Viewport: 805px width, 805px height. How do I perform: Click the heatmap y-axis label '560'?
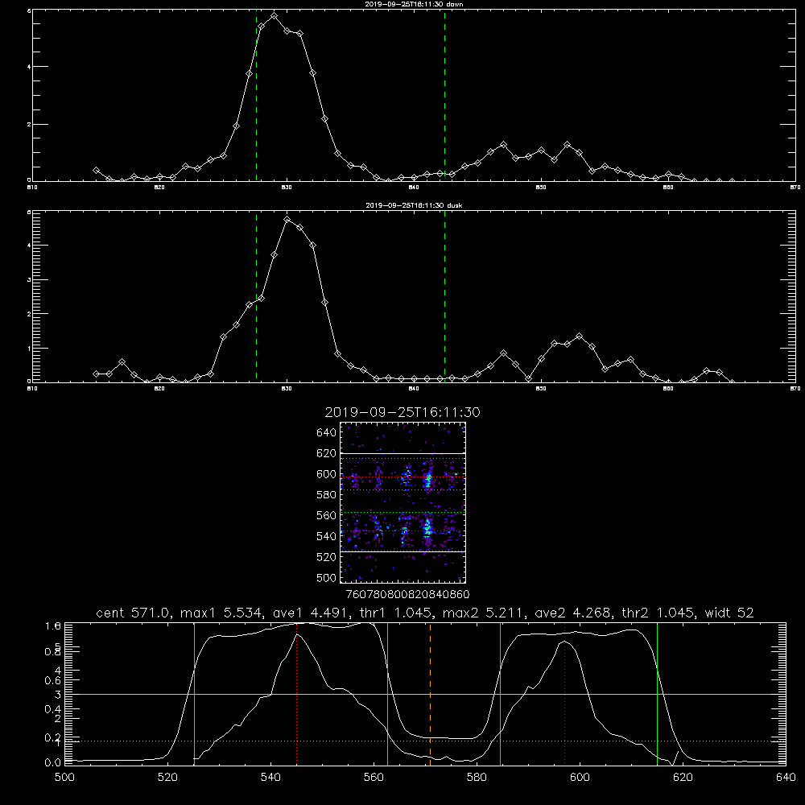point(327,515)
